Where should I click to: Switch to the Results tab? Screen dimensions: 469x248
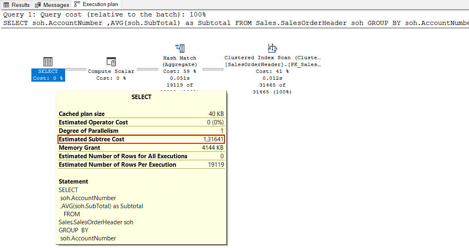pos(16,5)
